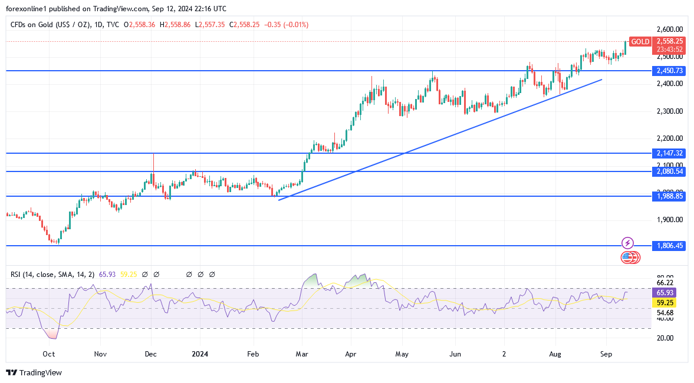The image size is (694, 383).
Task: Click the US flag economic event icon
Action: [x=629, y=257]
